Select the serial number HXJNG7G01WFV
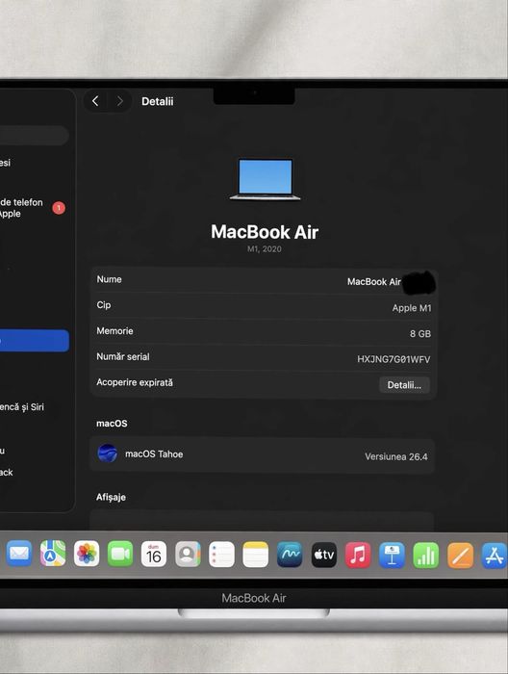 [x=394, y=359]
